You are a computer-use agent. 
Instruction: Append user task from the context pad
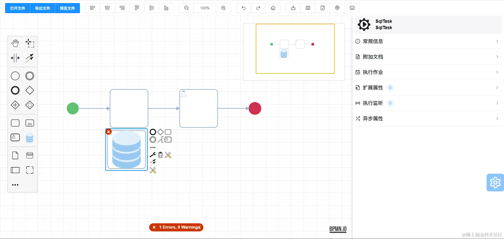pyautogui.click(x=168, y=140)
